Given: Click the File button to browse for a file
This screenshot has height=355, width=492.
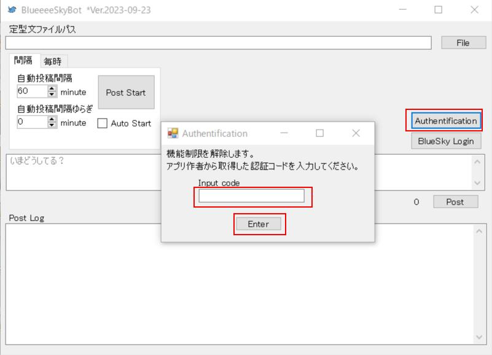Looking at the screenshot, I should 464,42.
